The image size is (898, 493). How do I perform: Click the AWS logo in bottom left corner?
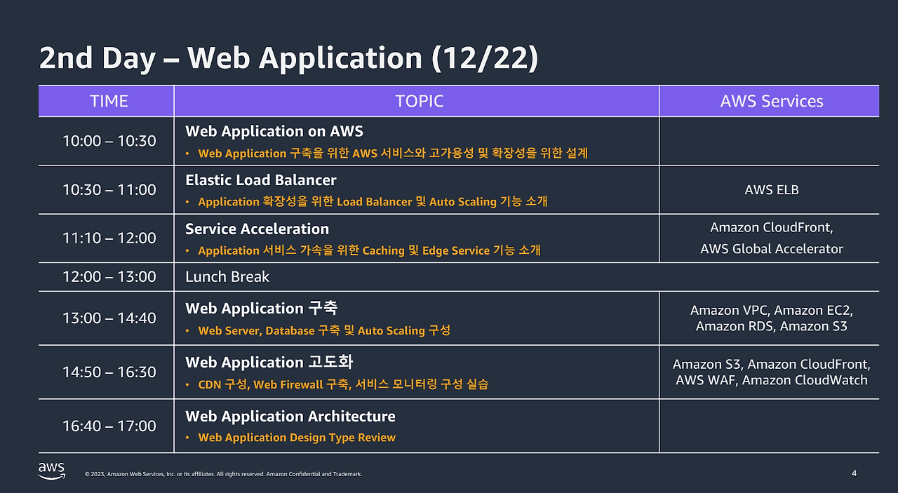click(51, 470)
